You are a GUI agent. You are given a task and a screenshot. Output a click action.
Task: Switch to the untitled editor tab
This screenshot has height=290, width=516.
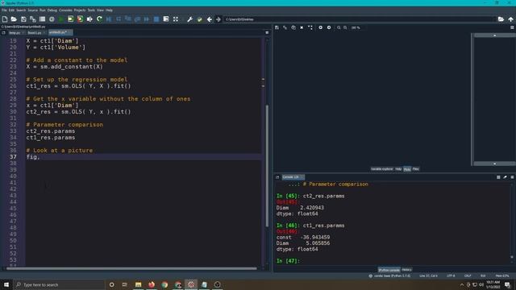pos(60,32)
